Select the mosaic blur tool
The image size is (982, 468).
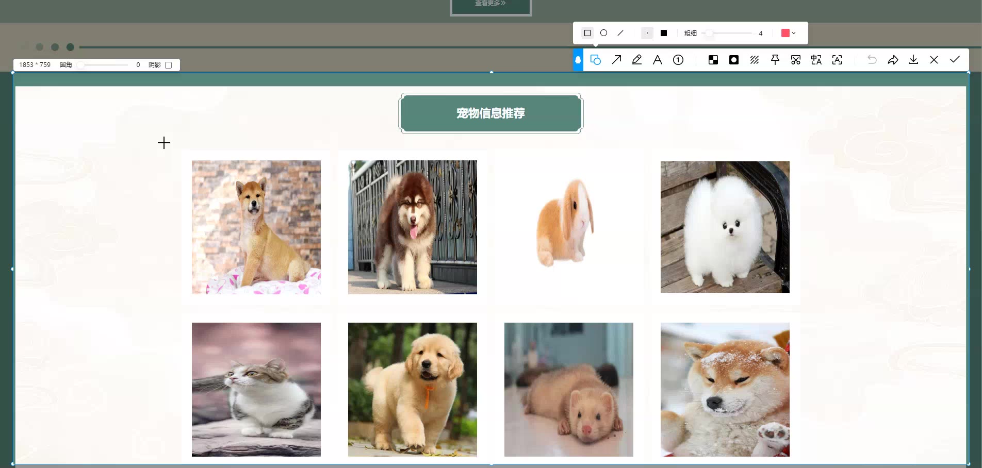tap(713, 60)
